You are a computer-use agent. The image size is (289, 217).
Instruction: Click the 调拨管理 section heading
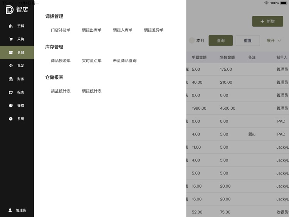click(x=54, y=17)
